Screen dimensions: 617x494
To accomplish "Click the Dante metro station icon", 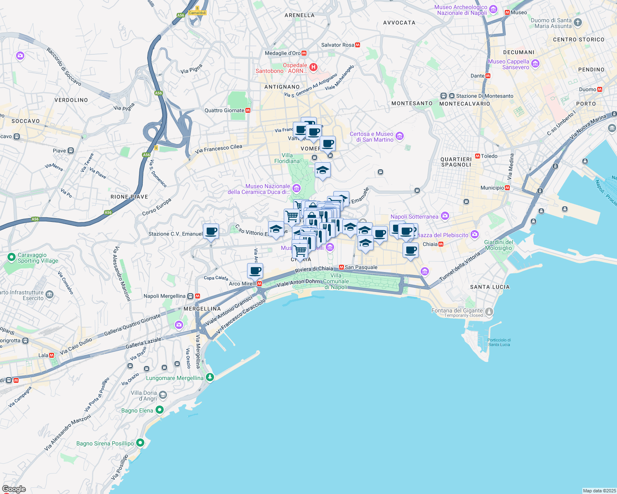I will click(488, 76).
